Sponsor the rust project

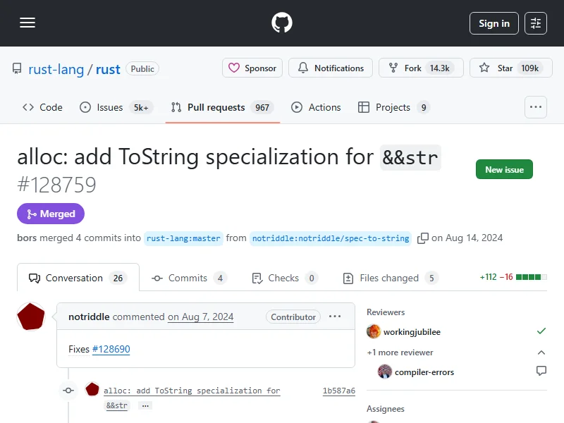pyautogui.click(x=252, y=68)
